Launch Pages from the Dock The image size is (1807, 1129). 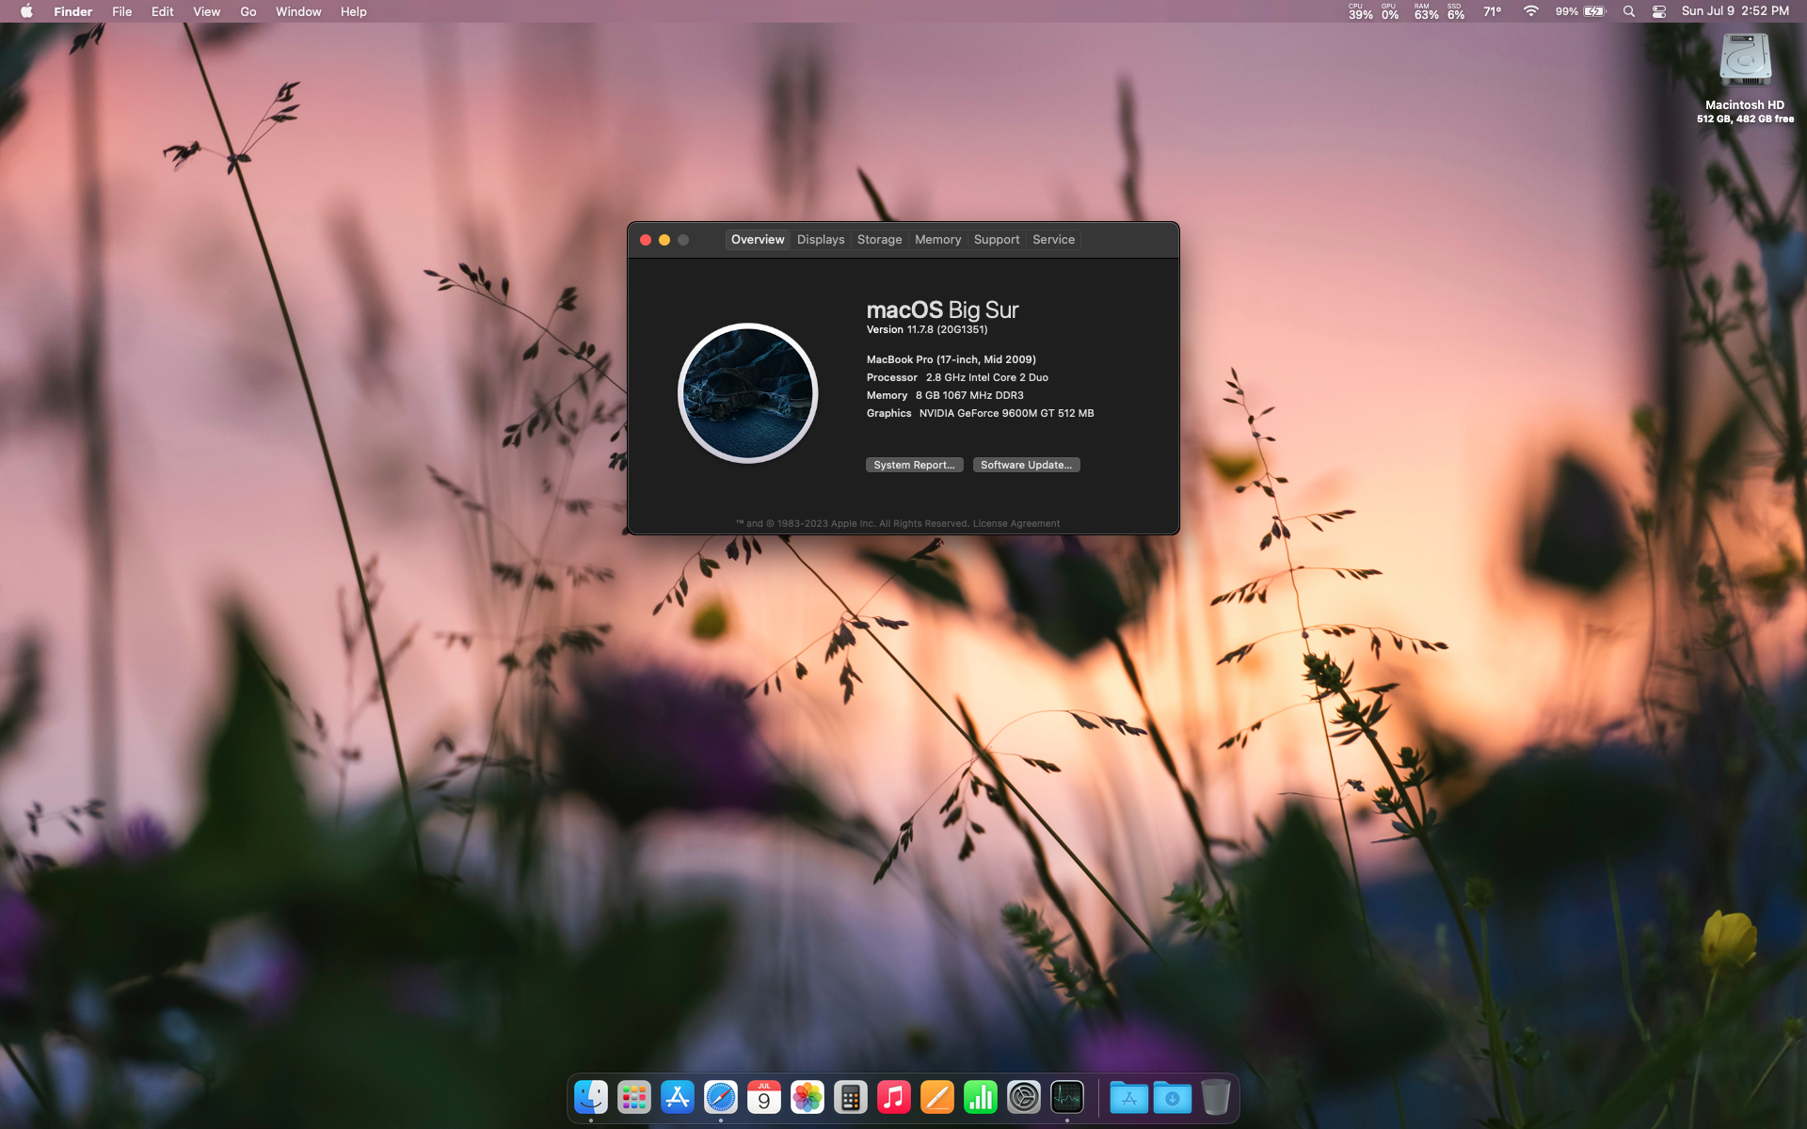pyautogui.click(x=937, y=1097)
